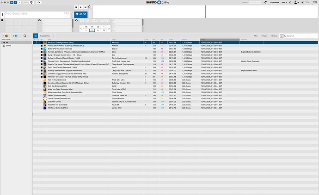
Task: Open the cue points panel icon left of pads
Action: coord(2,20)
